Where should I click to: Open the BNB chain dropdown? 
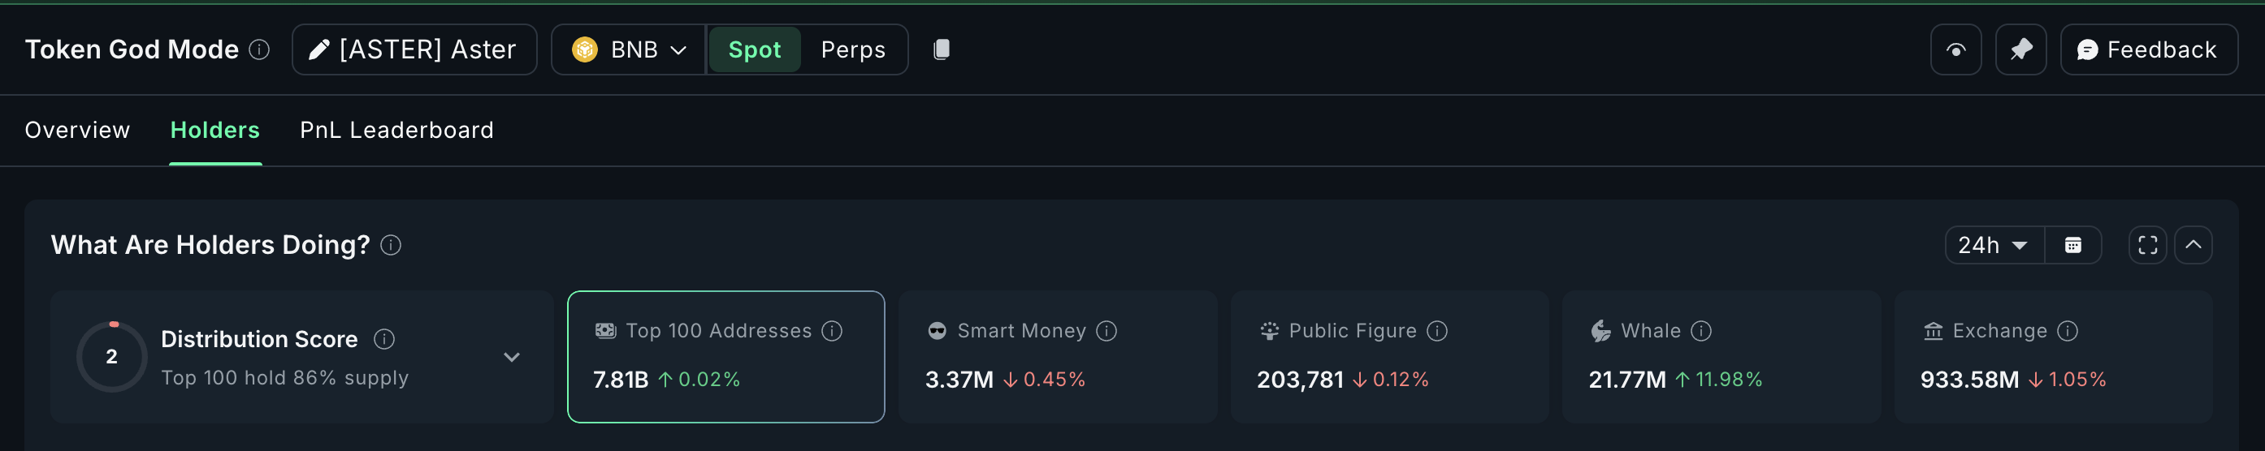tap(629, 49)
